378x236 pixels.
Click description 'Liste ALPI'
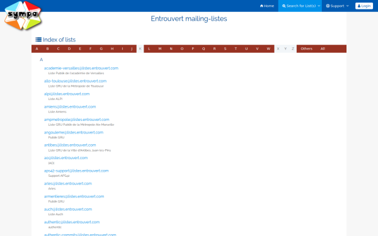55,99
